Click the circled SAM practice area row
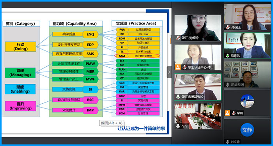Image resolution: width=273 pixels, height=146 pixels. 137,56
